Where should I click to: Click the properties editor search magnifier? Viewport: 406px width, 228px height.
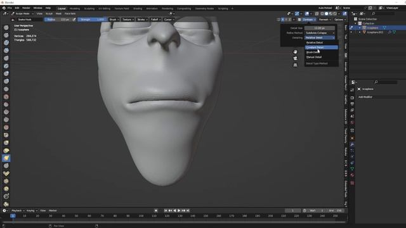pyautogui.click(x=376, y=82)
